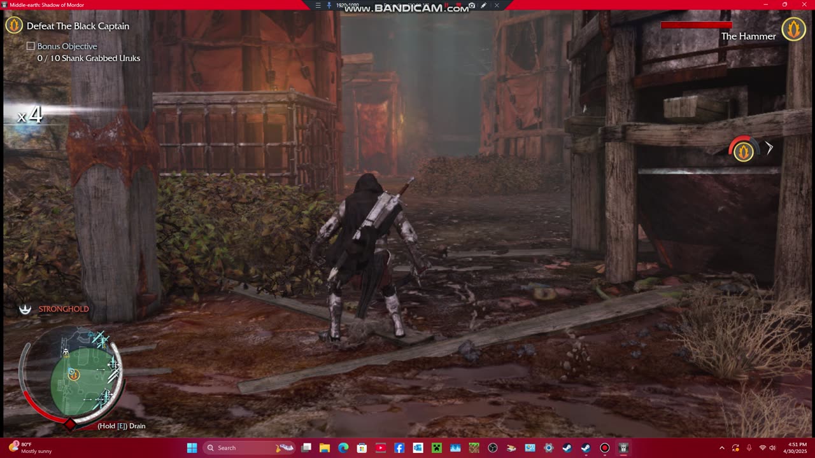The width and height of the screenshot is (815, 458).
Task: Open OBS Studio from the taskbar
Action: tap(492, 448)
